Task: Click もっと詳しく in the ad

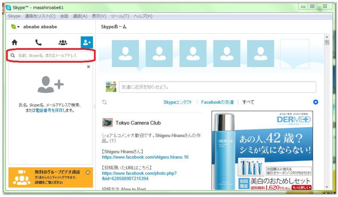Action: (302, 187)
